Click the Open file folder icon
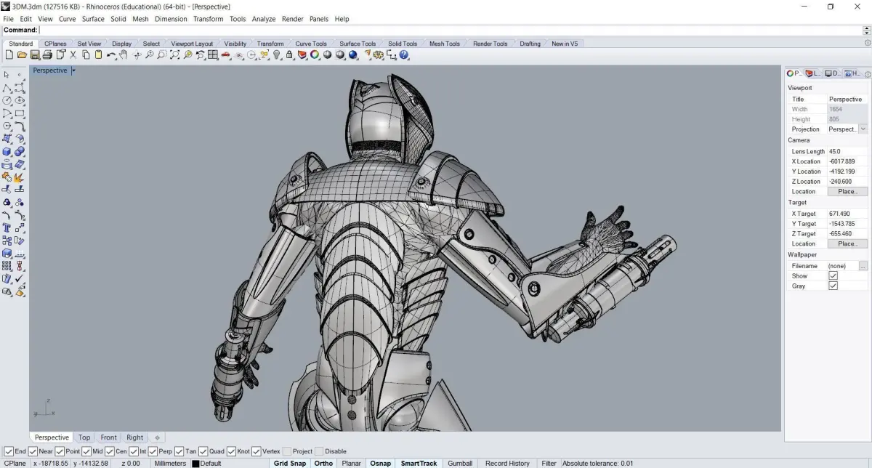Viewport: 872px width, 468px height. click(x=22, y=55)
